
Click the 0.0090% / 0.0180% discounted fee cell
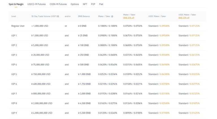133,113
